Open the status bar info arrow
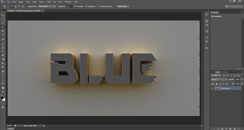Image resolution: width=244 pixels, height=130 pixels. (x=44, y=126)
